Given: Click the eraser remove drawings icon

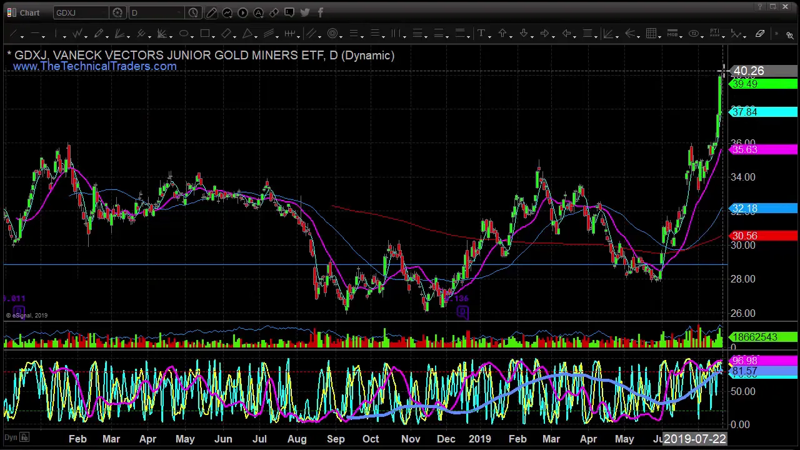Looking at the screenshot, I should [760, 34].
